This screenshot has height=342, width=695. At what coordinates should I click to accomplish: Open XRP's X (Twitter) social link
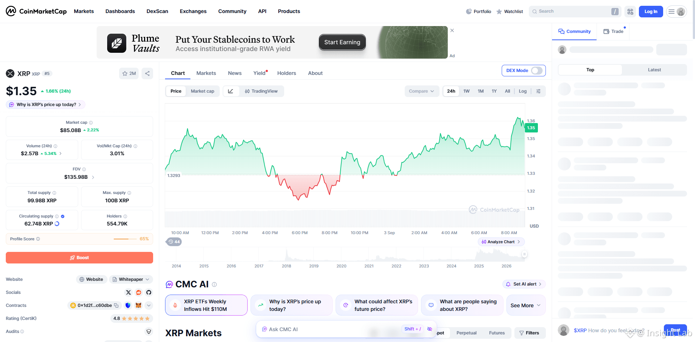click(129, 292)
